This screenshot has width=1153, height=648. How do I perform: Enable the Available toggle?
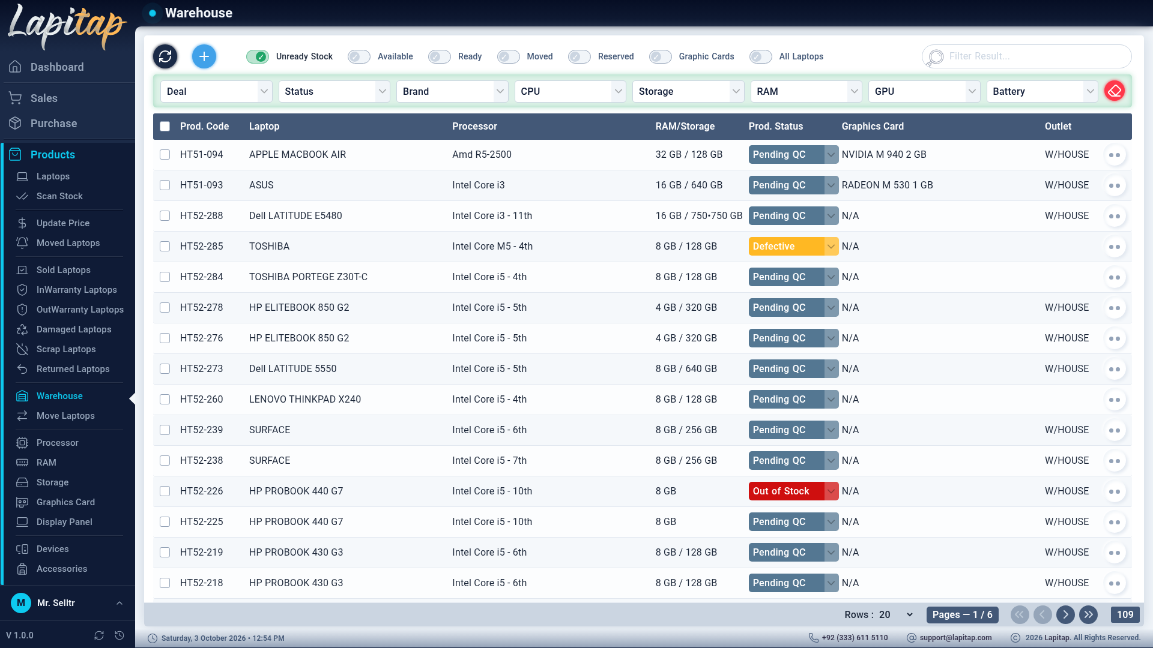tap(359, 56)
